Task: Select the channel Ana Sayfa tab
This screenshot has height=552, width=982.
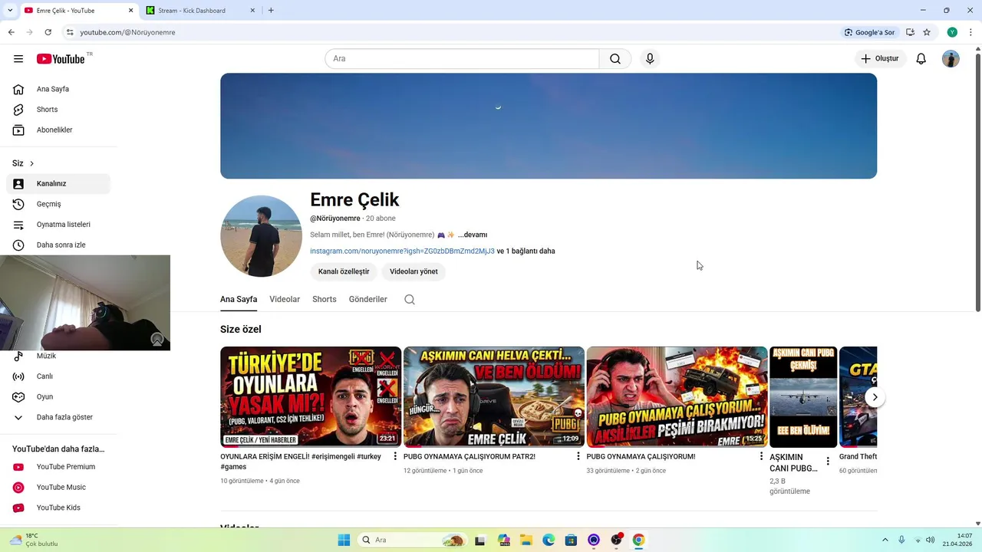Action: click(239, 299)
